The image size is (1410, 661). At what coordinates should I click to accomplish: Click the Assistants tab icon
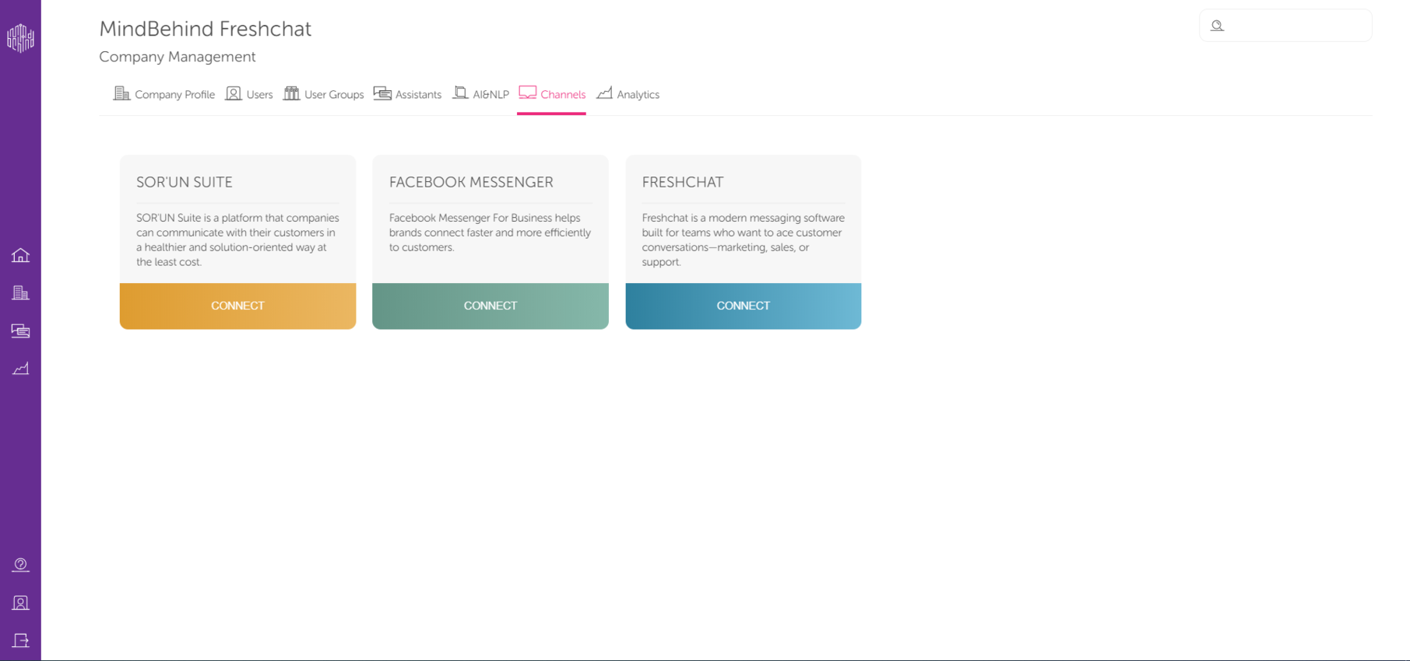[x=382, y=93]
